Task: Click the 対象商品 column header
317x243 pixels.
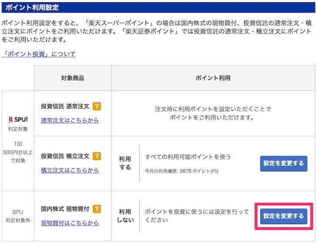Action: 73,78
